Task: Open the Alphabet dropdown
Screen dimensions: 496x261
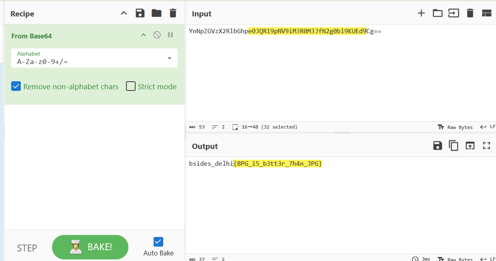Action: 94,58
